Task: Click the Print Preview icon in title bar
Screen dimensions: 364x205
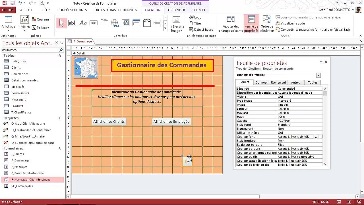Action: (42, 3)
